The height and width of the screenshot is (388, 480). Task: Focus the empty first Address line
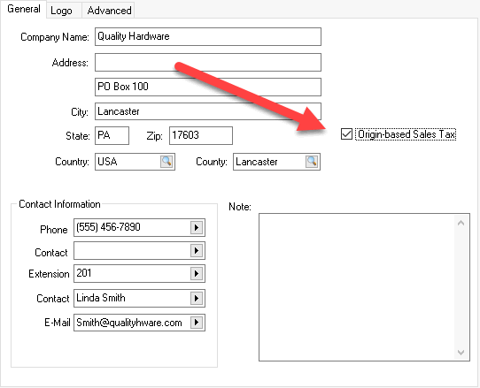208,63
